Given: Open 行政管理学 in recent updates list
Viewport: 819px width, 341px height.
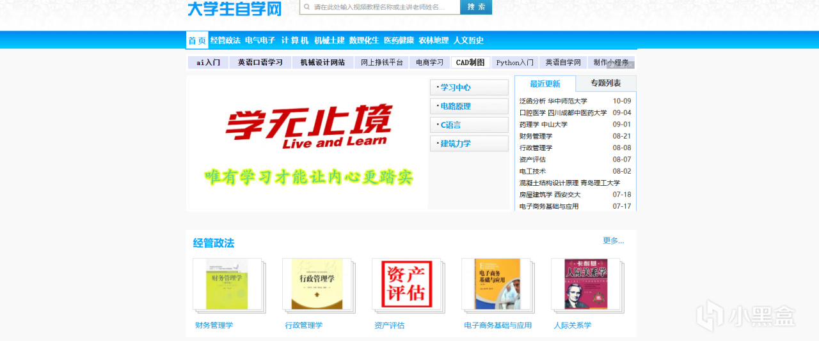Looking at the screenshot, I should click(x=536, y=148).
